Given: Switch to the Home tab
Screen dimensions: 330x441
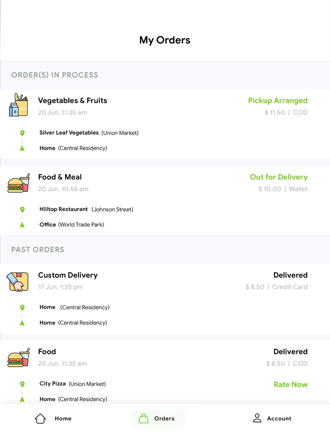Looking at the screenshot, I should coord(53,418).
